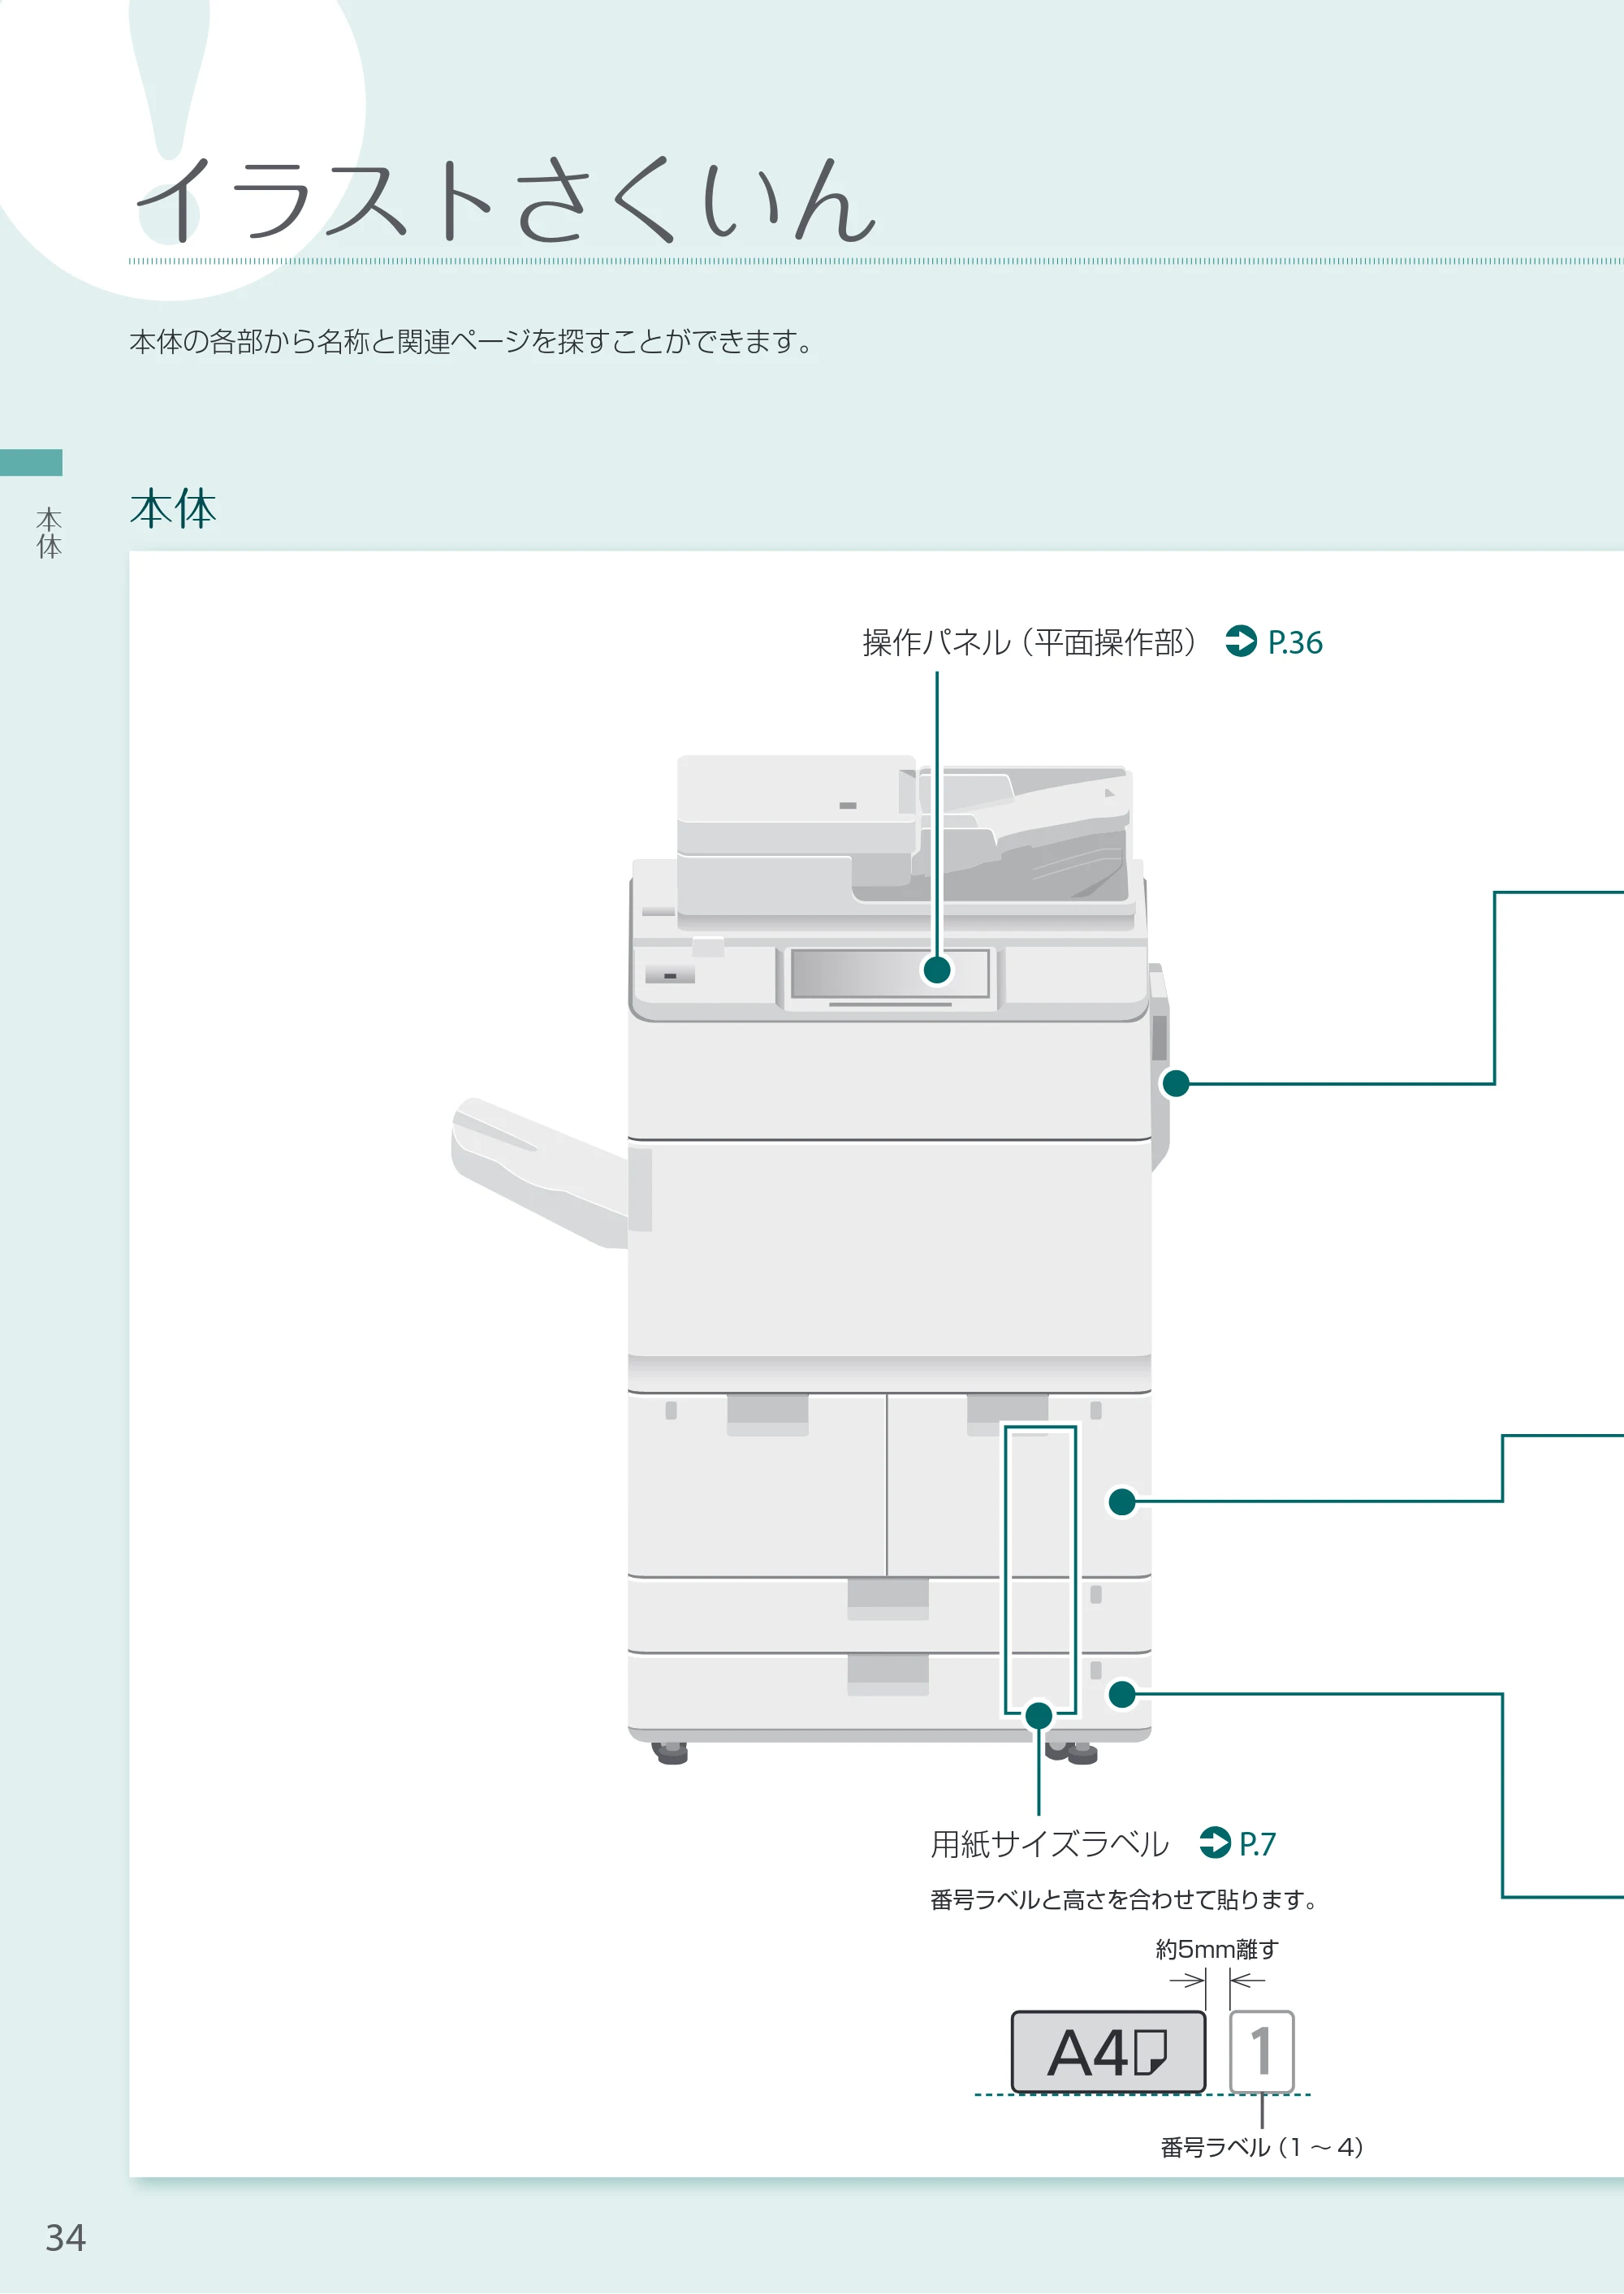Image resolution: width=1624 pixels, height=2294 pixels.
Task: Click the vertical 本体 side tab
Action: (x=49, y=532)
